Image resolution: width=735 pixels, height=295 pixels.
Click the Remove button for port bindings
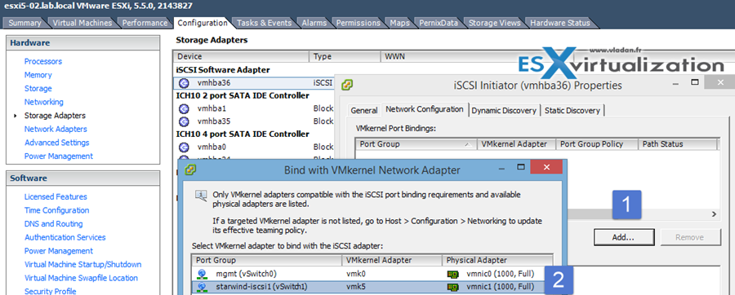pyautogui.click(x=689, y=237)
